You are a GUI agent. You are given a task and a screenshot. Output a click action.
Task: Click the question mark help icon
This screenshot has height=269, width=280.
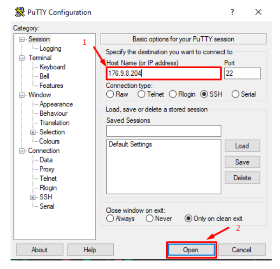pyautogui.click(x=232, y=12)
